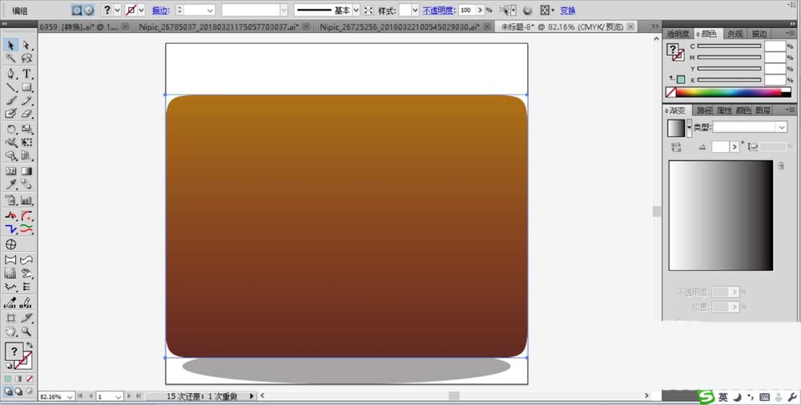Click the Recolor Artwork button
Screen dimensions: 801x405
(528, 10)
